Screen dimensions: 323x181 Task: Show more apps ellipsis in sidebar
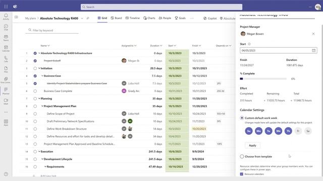(6, 112)
